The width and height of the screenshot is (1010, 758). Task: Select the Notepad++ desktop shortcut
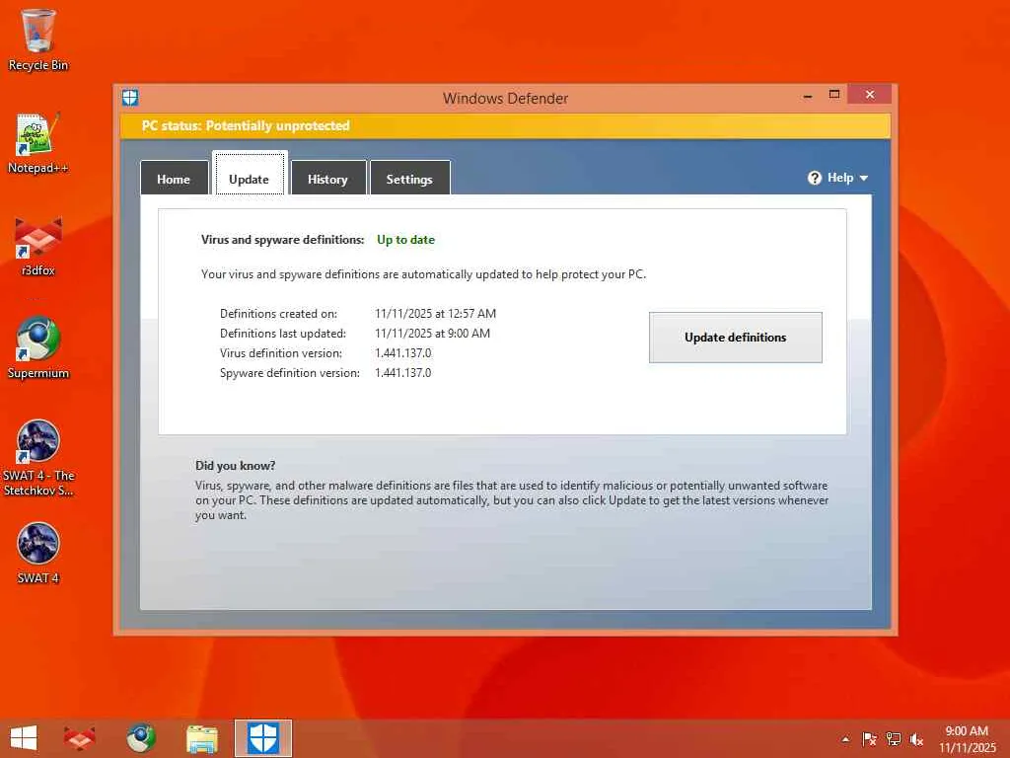pos(38,143)
